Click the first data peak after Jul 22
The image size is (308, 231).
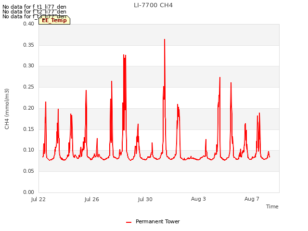tap(46, 102)
